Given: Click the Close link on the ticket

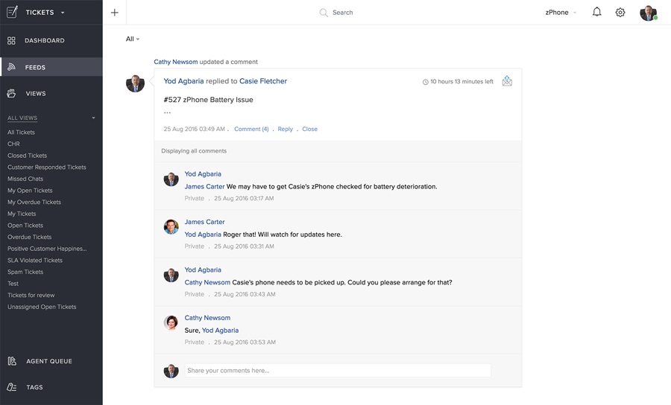Looking at the screenshot, I should (309, 129).
